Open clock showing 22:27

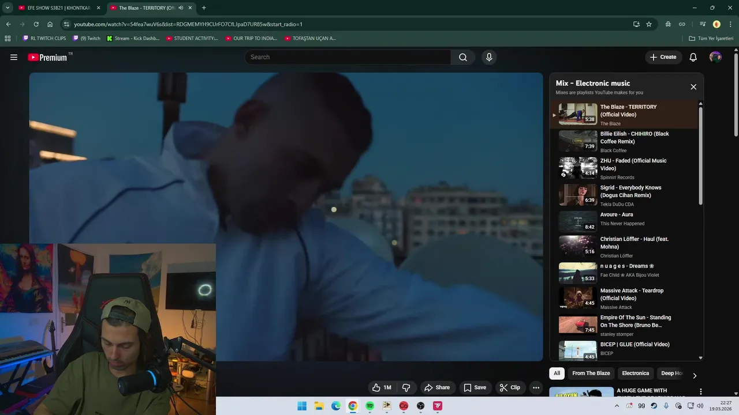722,406
